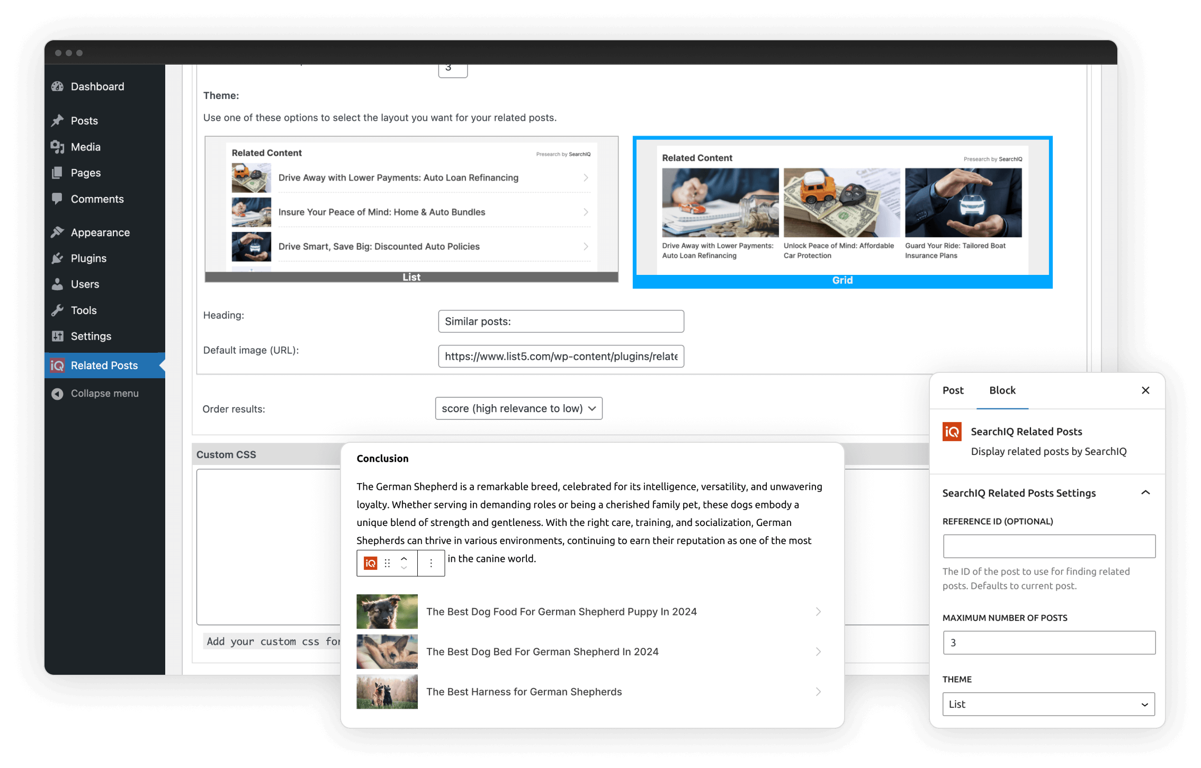Click the Settings menu icon
This screenshot has height=768, width=1201.
[59, 335]
